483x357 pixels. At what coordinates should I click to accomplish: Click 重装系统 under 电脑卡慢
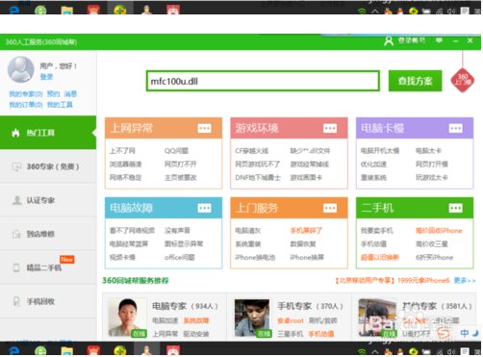pos(373,177)
